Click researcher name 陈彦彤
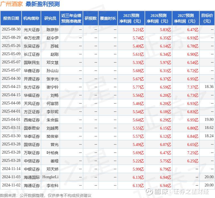The image size is (215, 198). tap(52, 30)
